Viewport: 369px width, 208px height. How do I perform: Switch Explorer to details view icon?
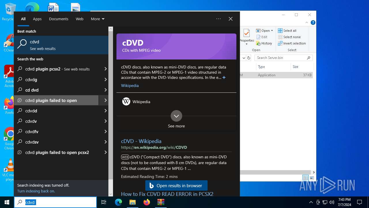305,178
